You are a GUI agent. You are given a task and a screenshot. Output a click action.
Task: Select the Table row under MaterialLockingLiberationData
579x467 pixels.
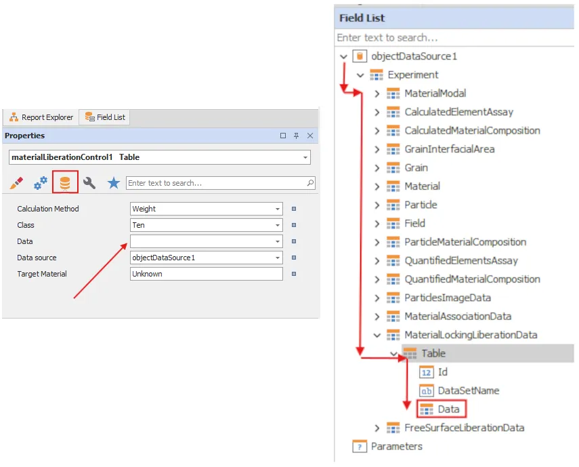click(488, 354)
